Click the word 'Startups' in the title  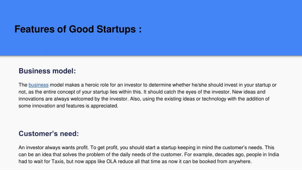[x=116, y=29]
